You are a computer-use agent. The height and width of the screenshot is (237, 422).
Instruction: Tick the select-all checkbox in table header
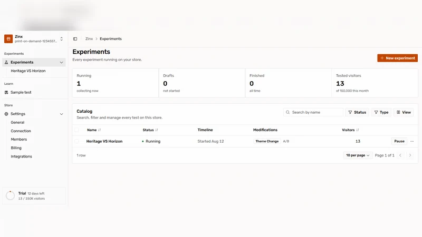coord(76,130)
